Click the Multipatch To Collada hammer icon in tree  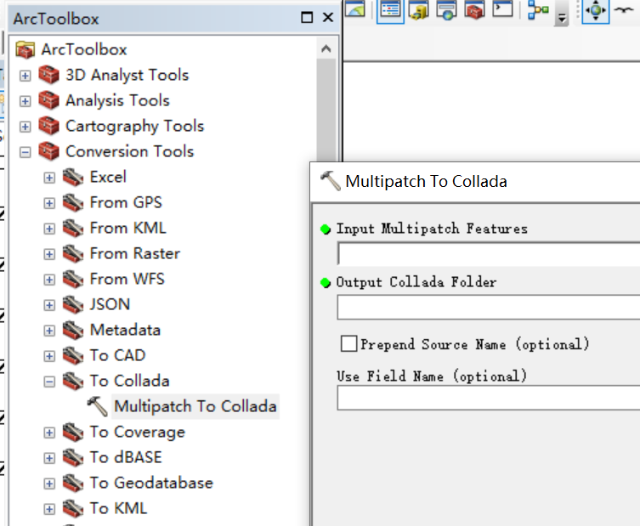click(x=98, y=406)
